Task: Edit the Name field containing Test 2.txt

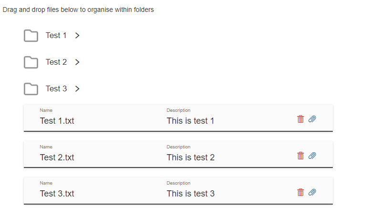Action: pyautogui.click(x=57, y=157)
